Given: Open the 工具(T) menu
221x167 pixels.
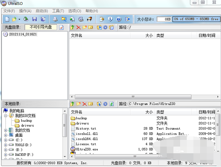Looking at the screenshot, I should pos(58,11).
